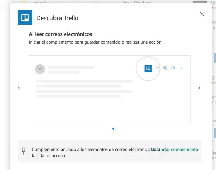
Task: Click the Desanclar complemento link
Action: point(174,149)
